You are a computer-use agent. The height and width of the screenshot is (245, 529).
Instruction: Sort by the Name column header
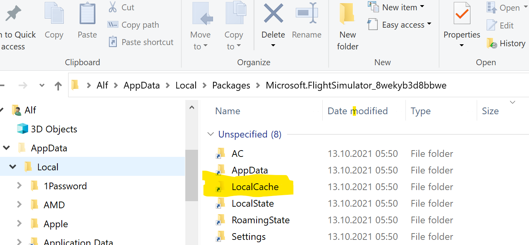tap(228, 111)
